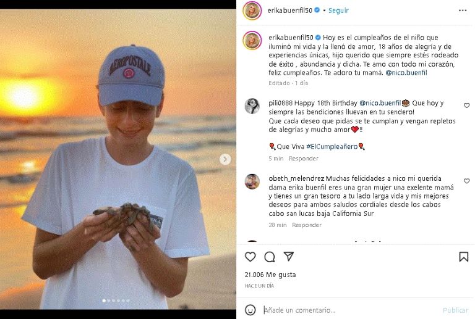Open the emoji picker smiley icon
Image resolution: width=475 pixels, height=319 pixels.
(x=250, y=310)
